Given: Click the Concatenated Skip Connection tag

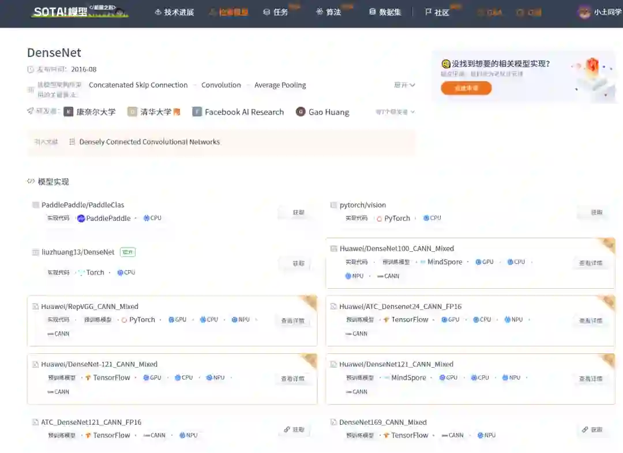Looking at the screenshot, I should [x=138, y=85].
